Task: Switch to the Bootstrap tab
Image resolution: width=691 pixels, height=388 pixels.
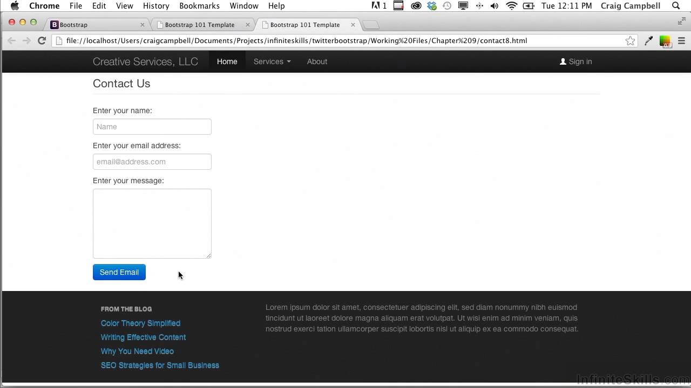Action: click(97, 25)
